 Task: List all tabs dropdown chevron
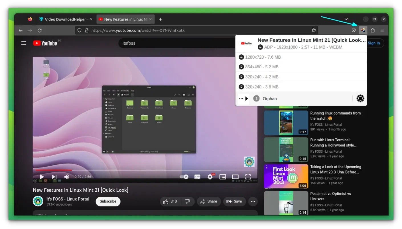coord(346,19)
